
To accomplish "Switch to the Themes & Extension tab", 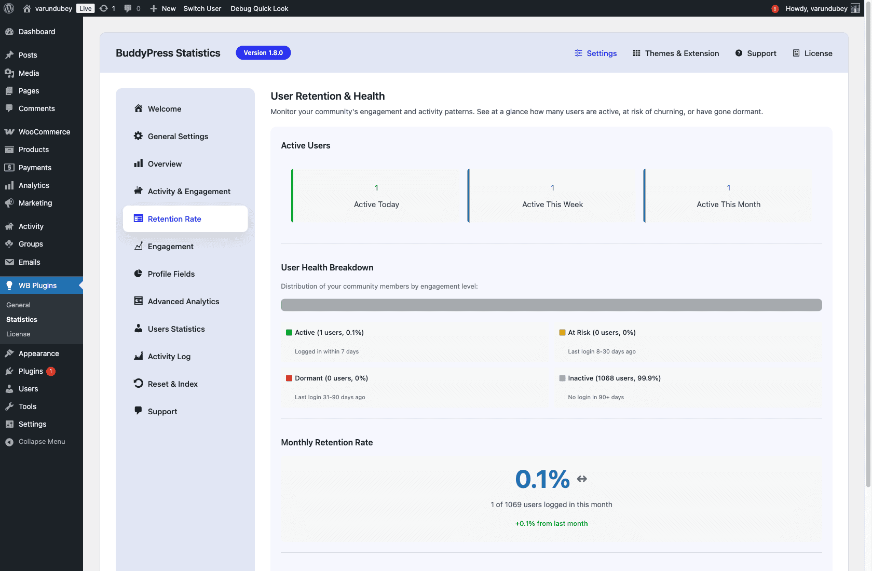I will click(x=675, y=53).
